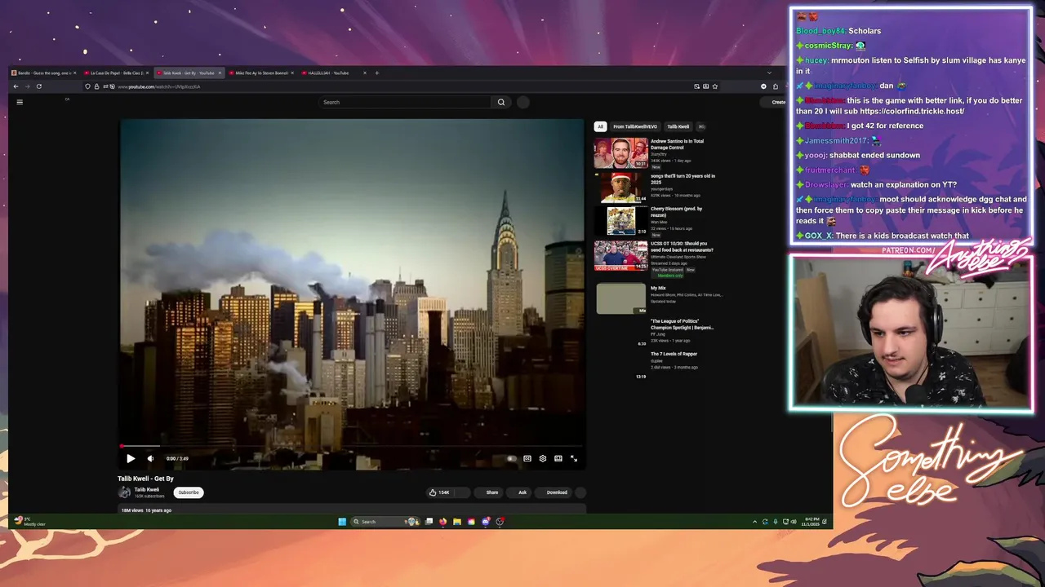Open browser tab list dropdown arrow

coord(768,73)
